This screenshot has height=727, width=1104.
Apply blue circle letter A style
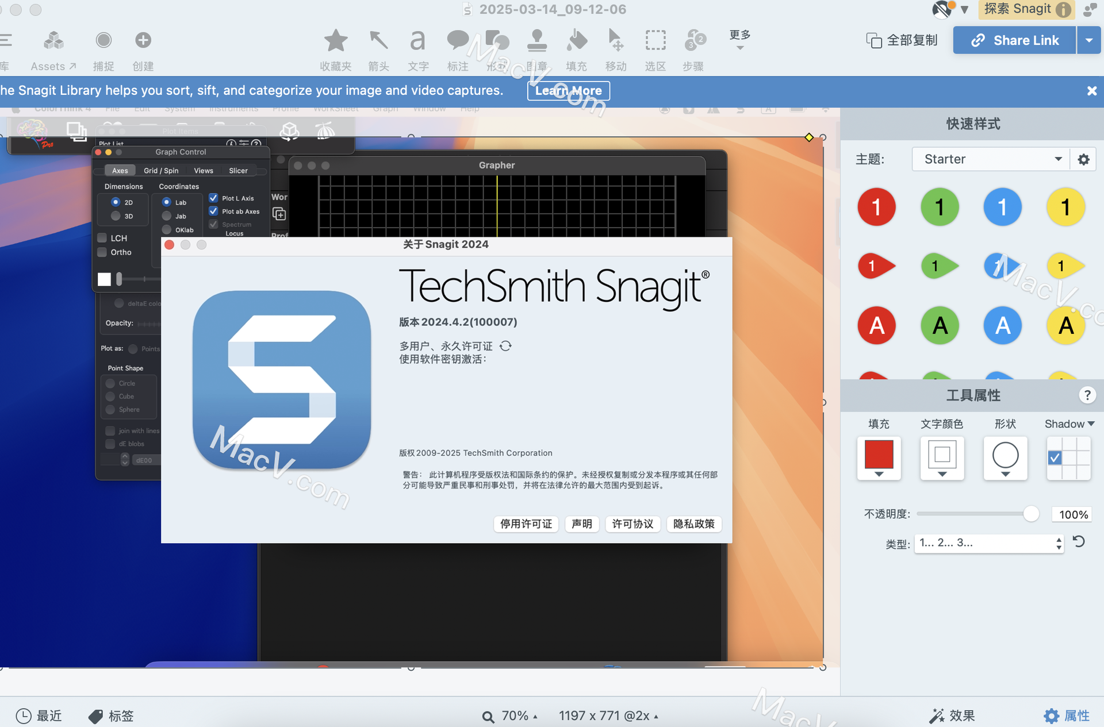[1002, 326]
